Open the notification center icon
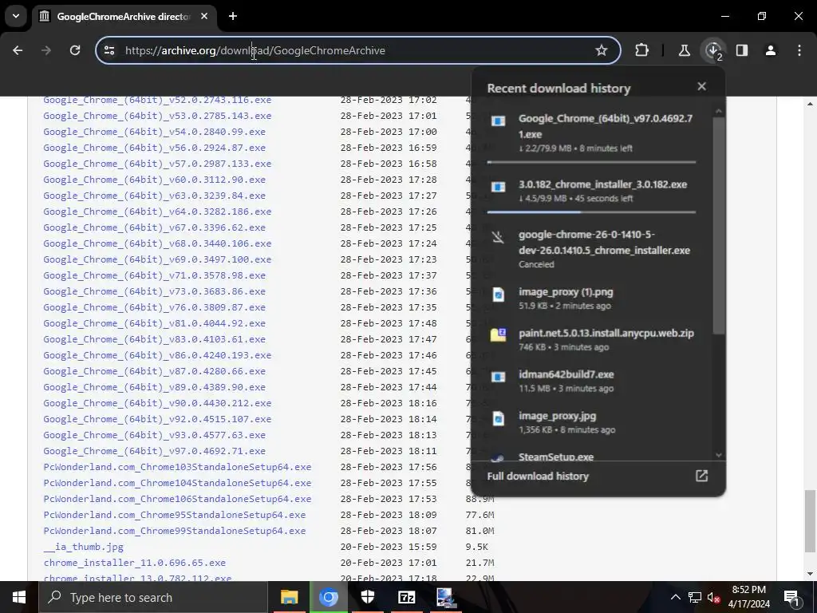The height and width of the screenshot is (613, 817). click(791, 597)
